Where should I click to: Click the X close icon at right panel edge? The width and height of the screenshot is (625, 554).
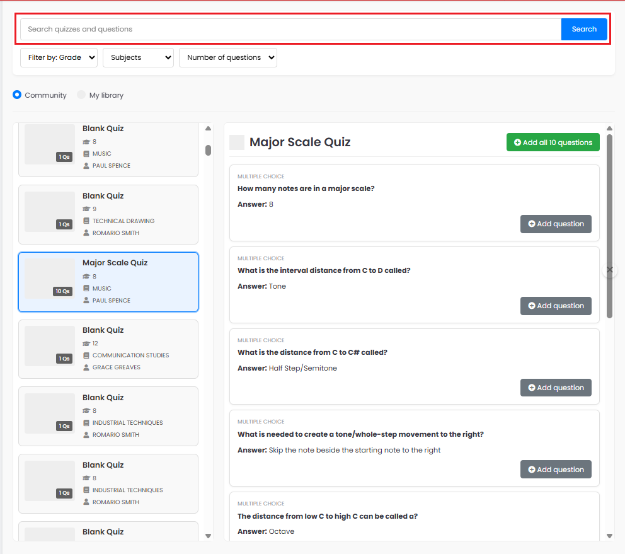point(610,270)
